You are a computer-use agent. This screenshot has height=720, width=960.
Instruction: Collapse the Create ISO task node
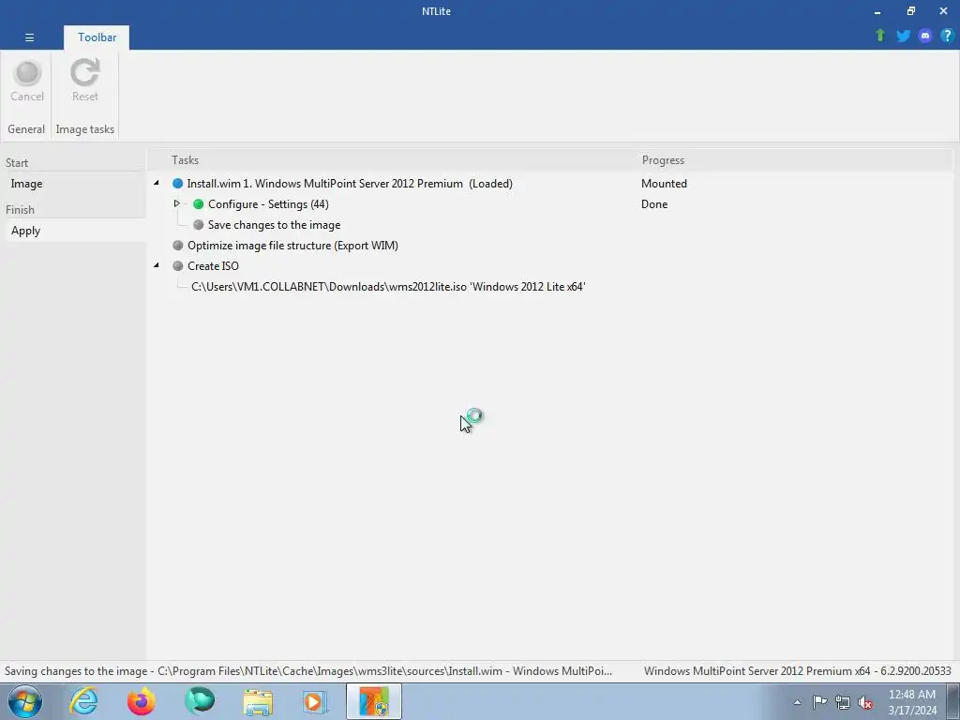click(157, 265)
